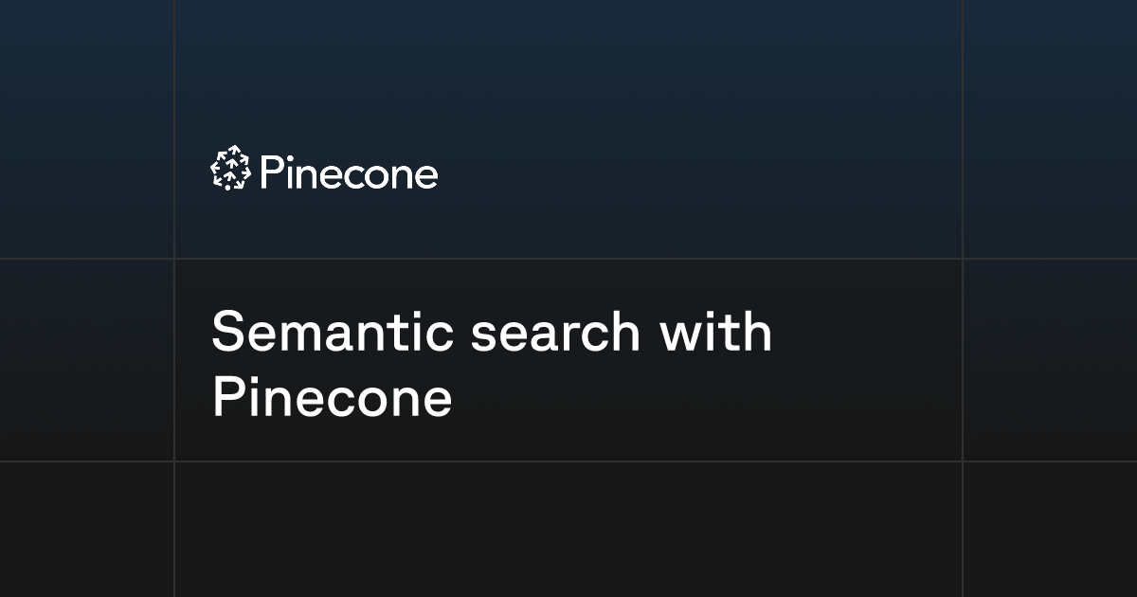Click the Pinecone logo icon
The image size is (1137, 597).
pos(229,169)
